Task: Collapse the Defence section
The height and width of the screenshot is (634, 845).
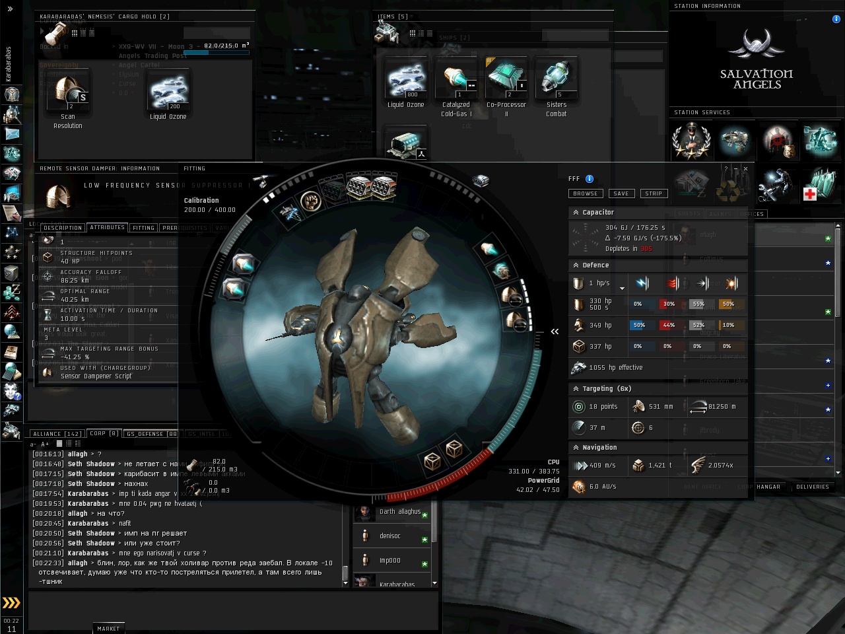Action: [x=576, y=265]
